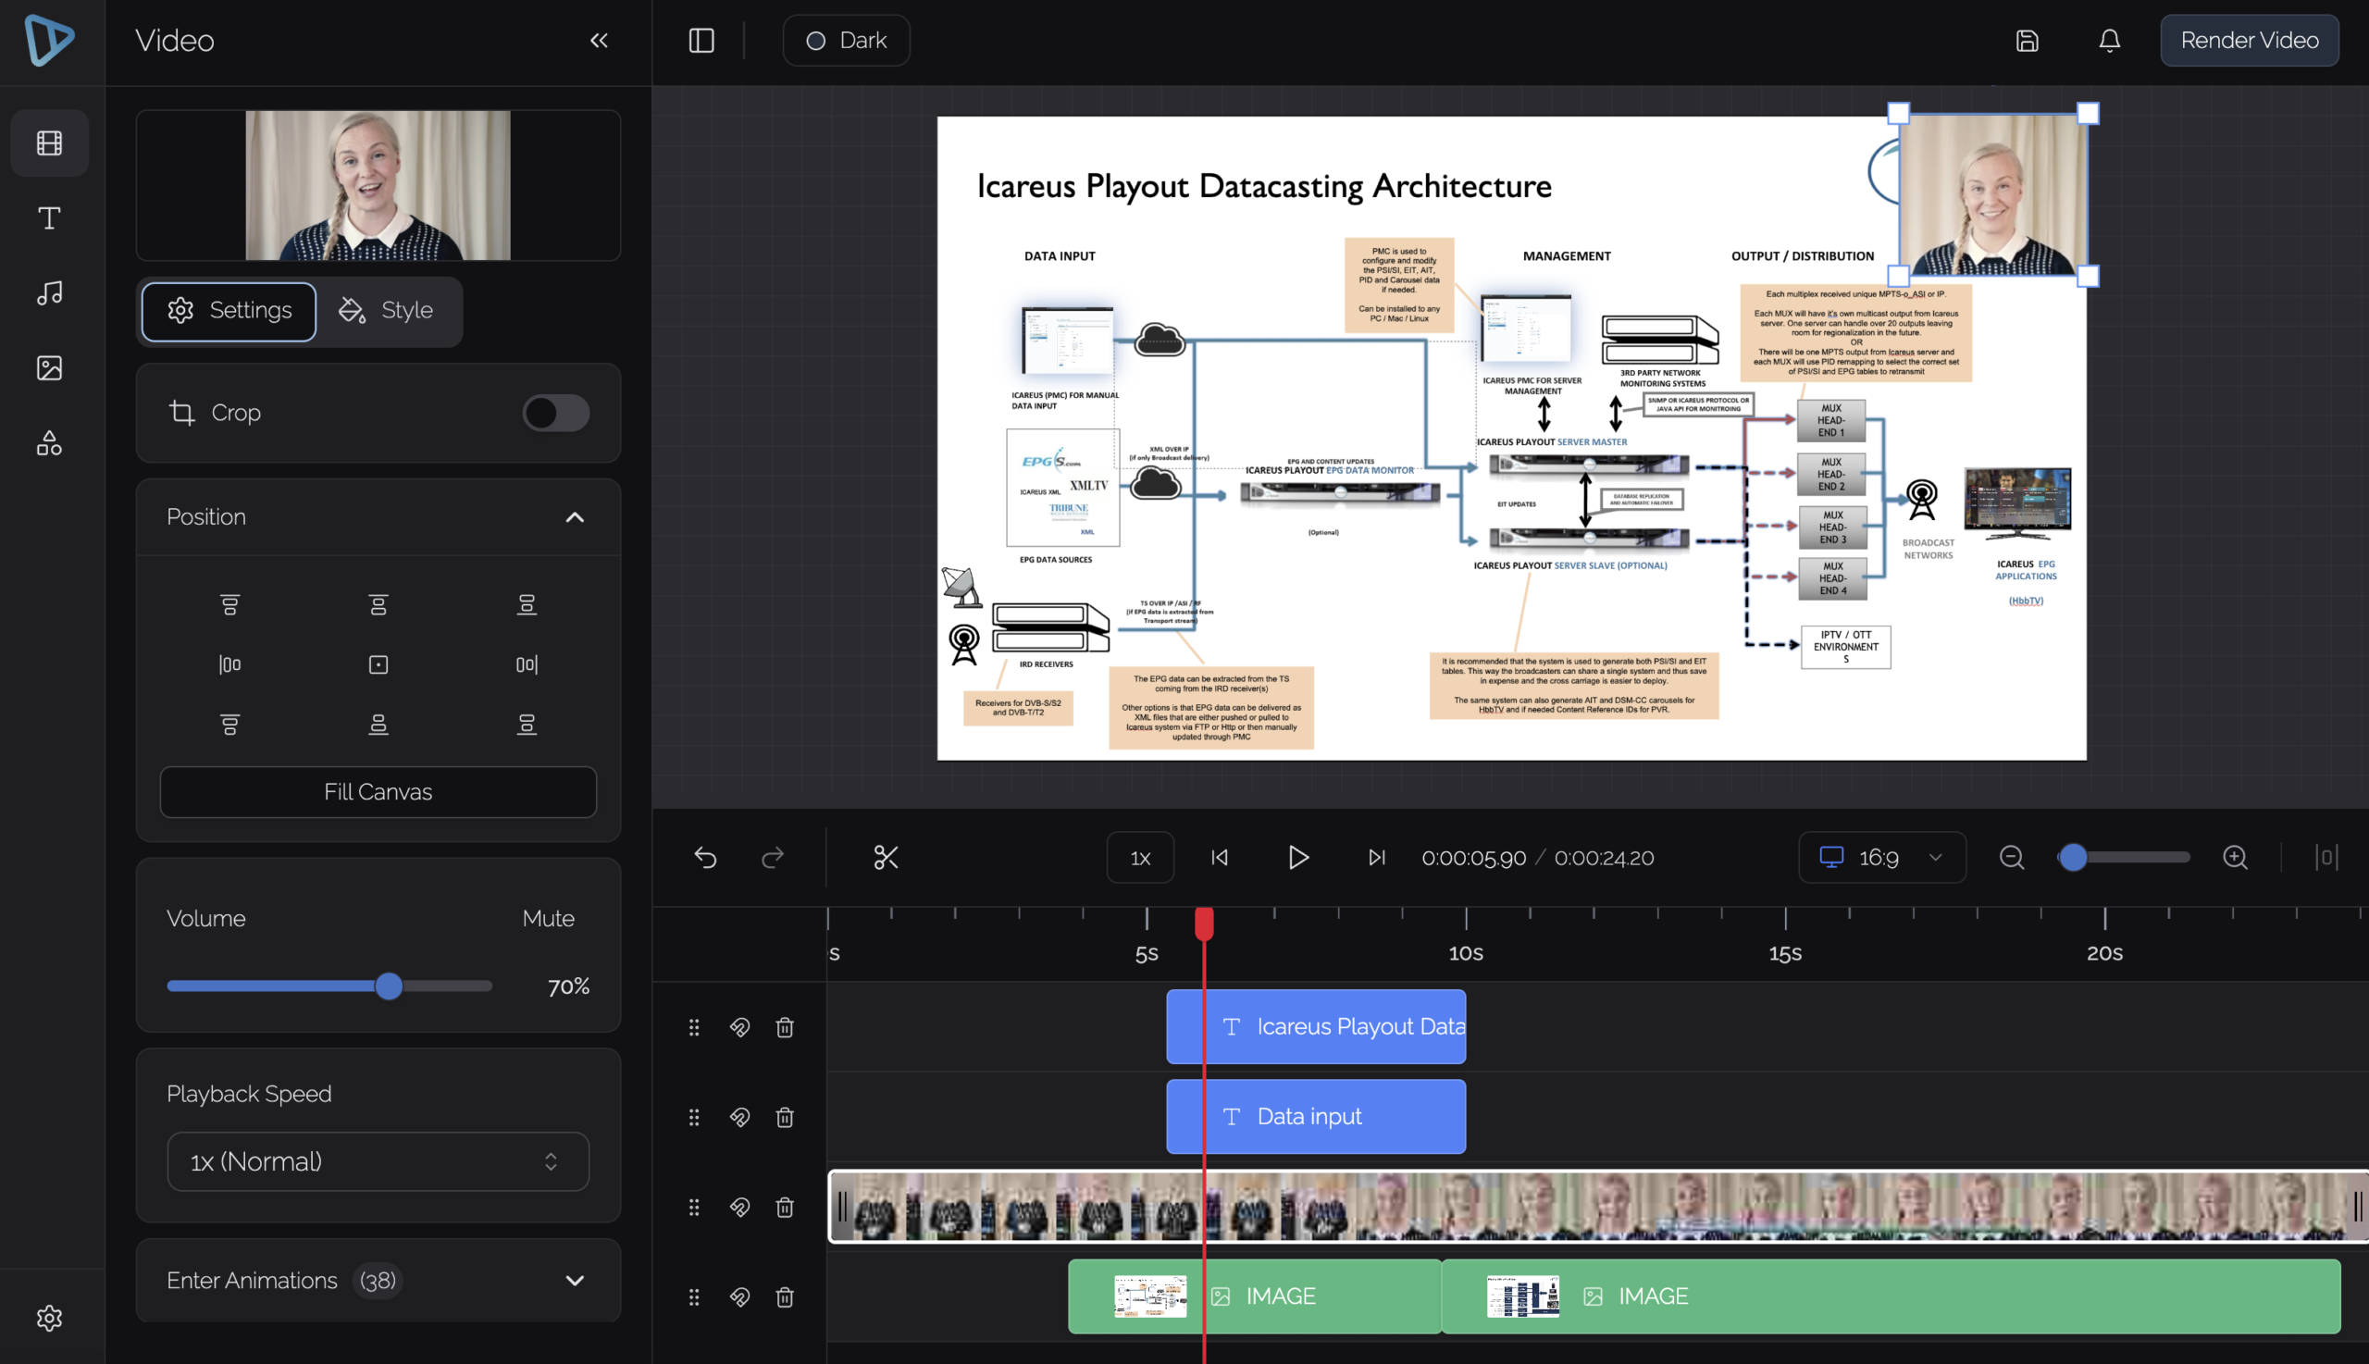Select the Icareus Playout Data text clip
Image resolution: width=2369 pixels, height=1364 pixels.
point(1316,1027)
